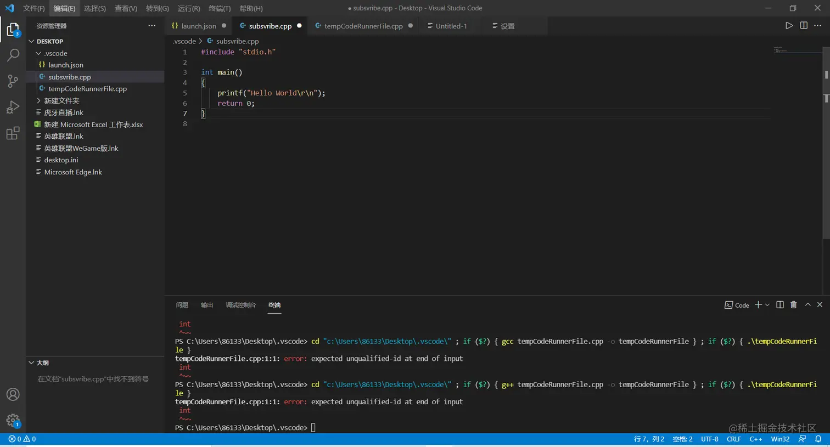Open the Accounts icon in activity bar

point(13,394)
